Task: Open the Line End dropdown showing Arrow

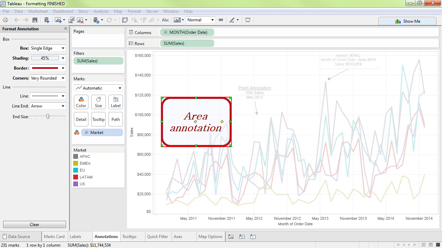Action: click(x=48, y=106)
